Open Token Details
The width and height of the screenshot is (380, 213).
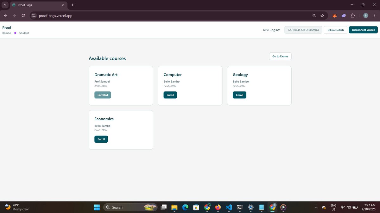coord(335,30)
